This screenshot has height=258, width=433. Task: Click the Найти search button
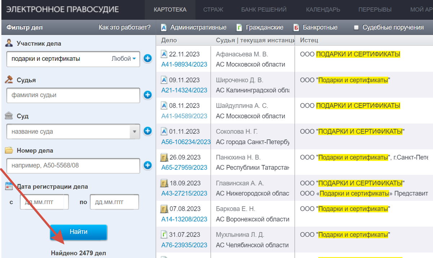(78, 232)
